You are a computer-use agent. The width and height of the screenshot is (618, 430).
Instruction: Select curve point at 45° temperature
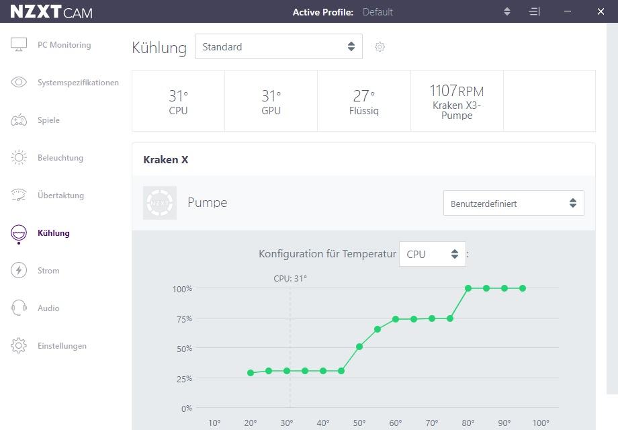tap(341, 371)
